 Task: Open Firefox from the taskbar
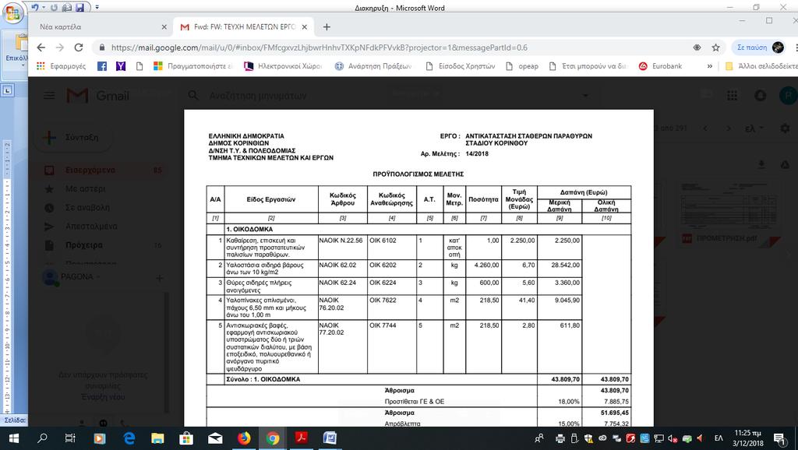pyautogui.click(x=244, y=438)
